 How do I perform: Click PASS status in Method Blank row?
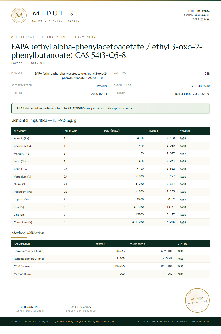point(180,274)
